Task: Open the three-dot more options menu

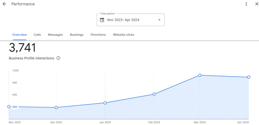Action: 246,4
